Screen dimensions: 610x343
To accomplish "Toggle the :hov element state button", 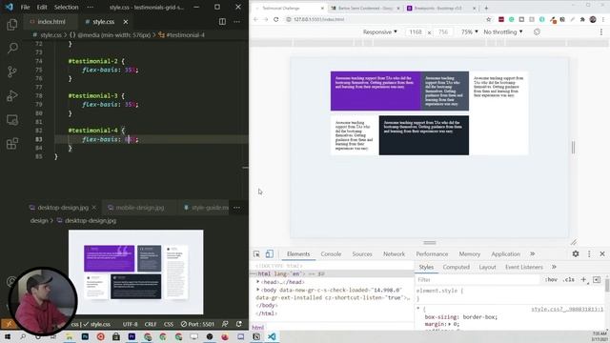I will click(x=551, y=279).
